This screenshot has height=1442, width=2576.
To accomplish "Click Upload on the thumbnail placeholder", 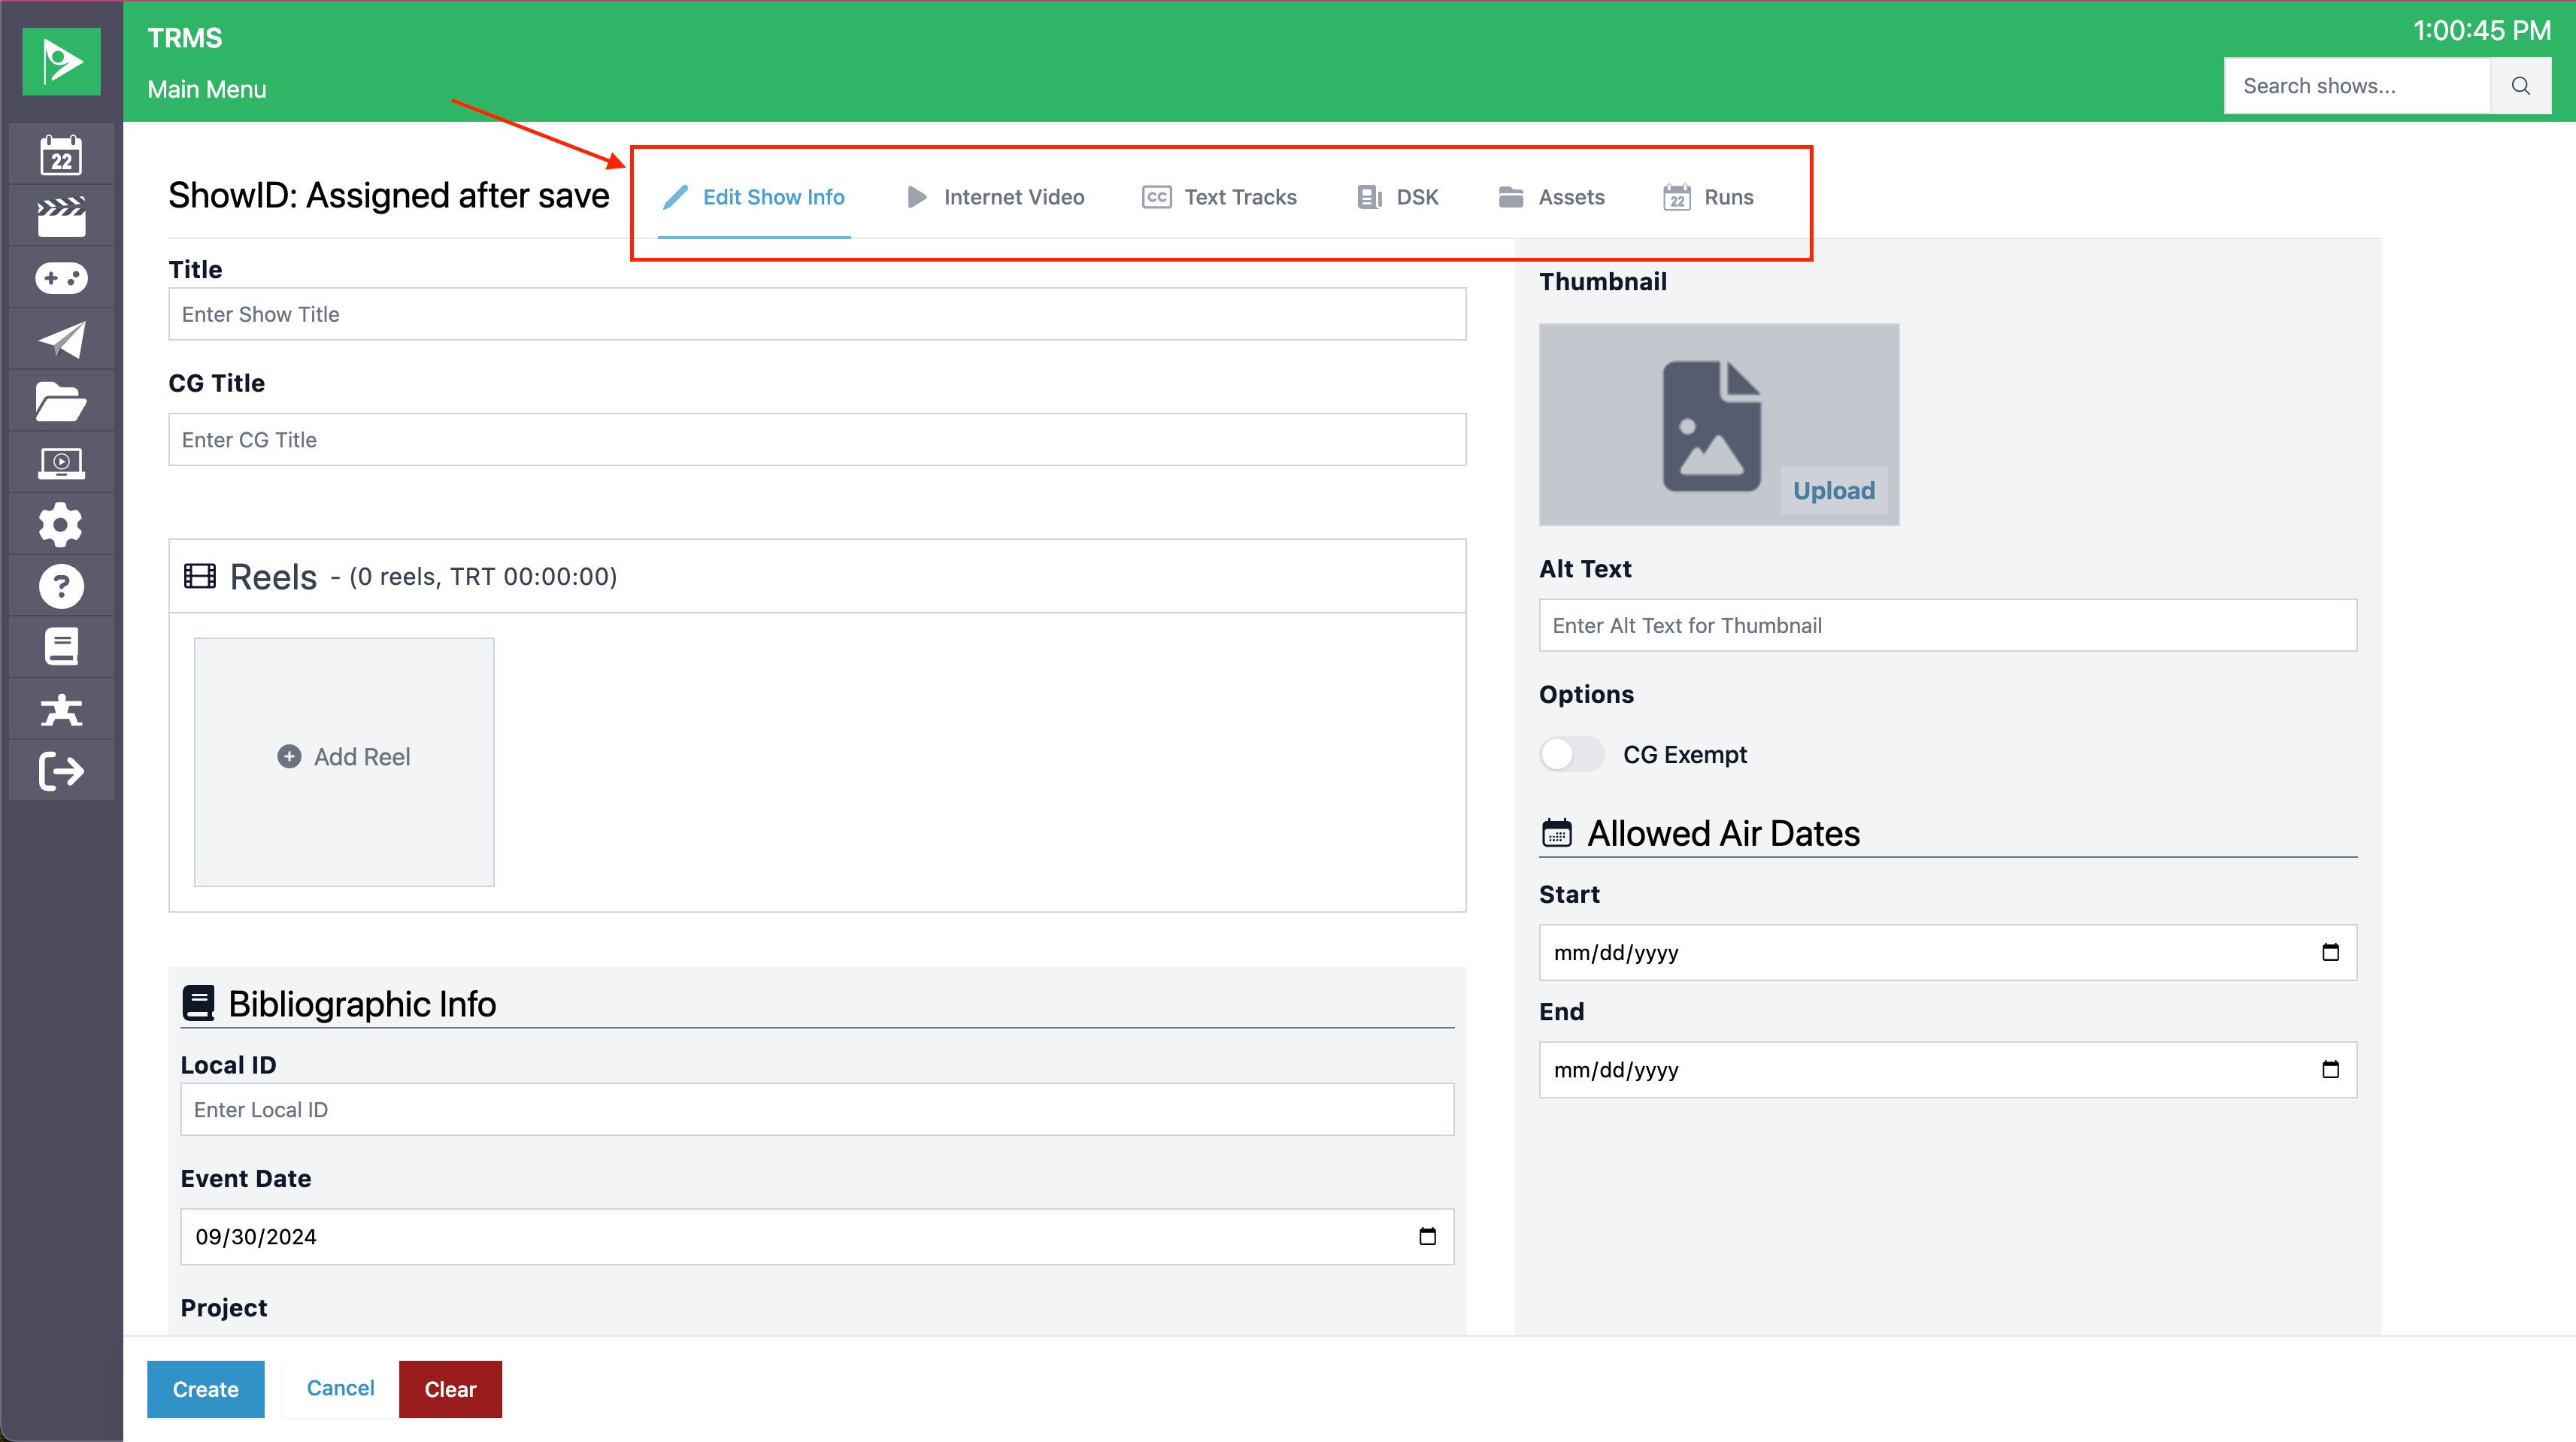I will (1833, 490).
